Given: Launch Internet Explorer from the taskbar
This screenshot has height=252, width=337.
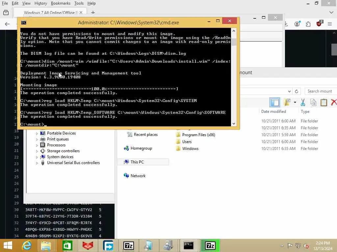Looking at the screenshot, I should [27, 245].
